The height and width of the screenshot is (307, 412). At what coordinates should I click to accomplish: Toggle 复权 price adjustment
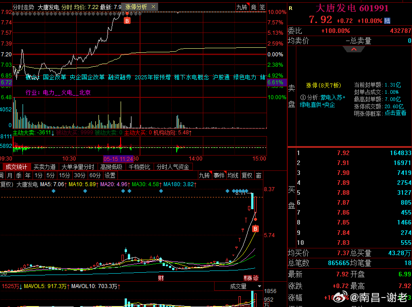(x=247, y=175)
